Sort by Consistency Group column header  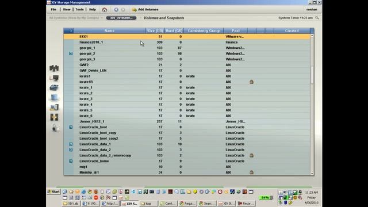[204, 30]
